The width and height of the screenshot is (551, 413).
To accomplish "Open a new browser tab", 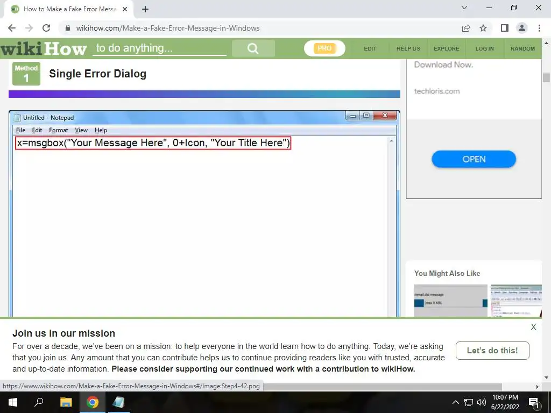I will [145, 9].
